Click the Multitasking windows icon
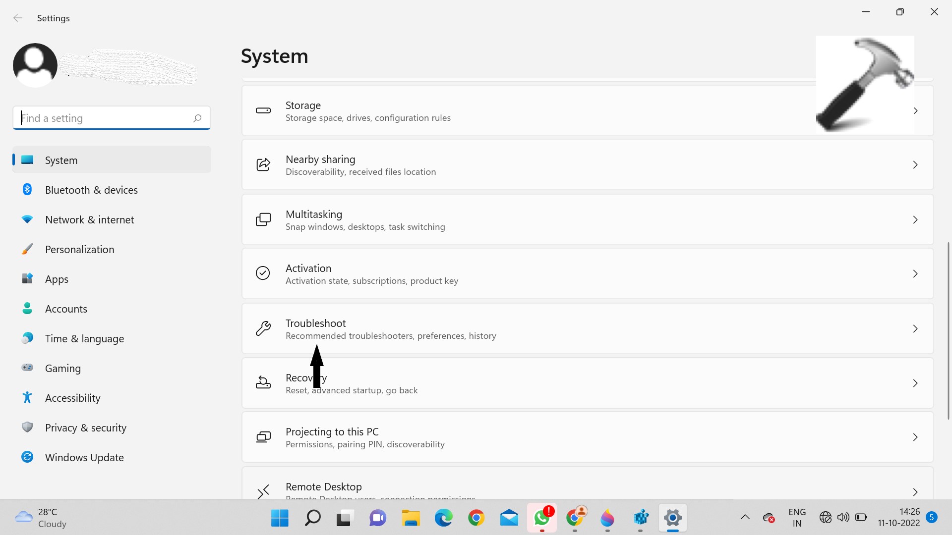Image resolution: width=952 pixels, height=535 pixels. [x=263, y=219]
